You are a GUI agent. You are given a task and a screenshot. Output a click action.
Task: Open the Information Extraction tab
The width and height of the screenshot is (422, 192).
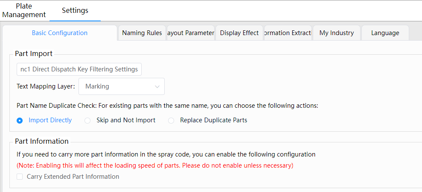[288, 33]
